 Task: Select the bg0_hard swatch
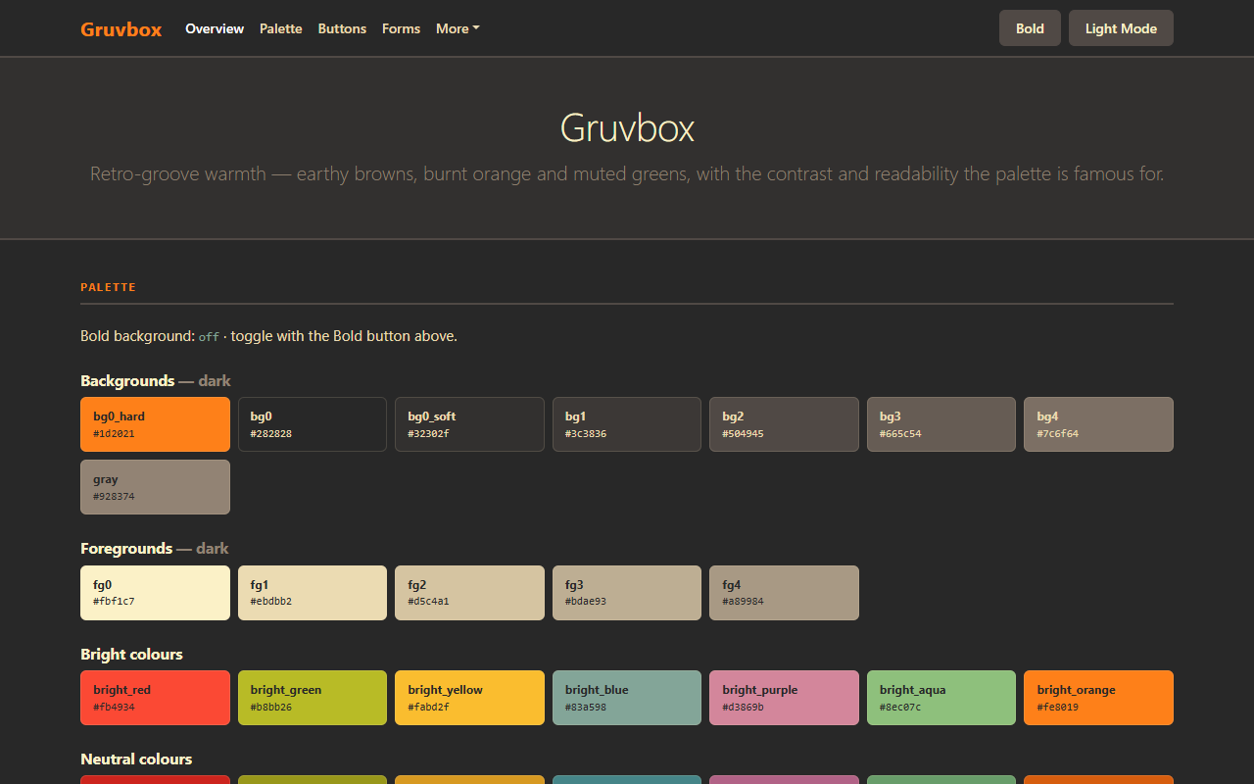tap(155, 424)
